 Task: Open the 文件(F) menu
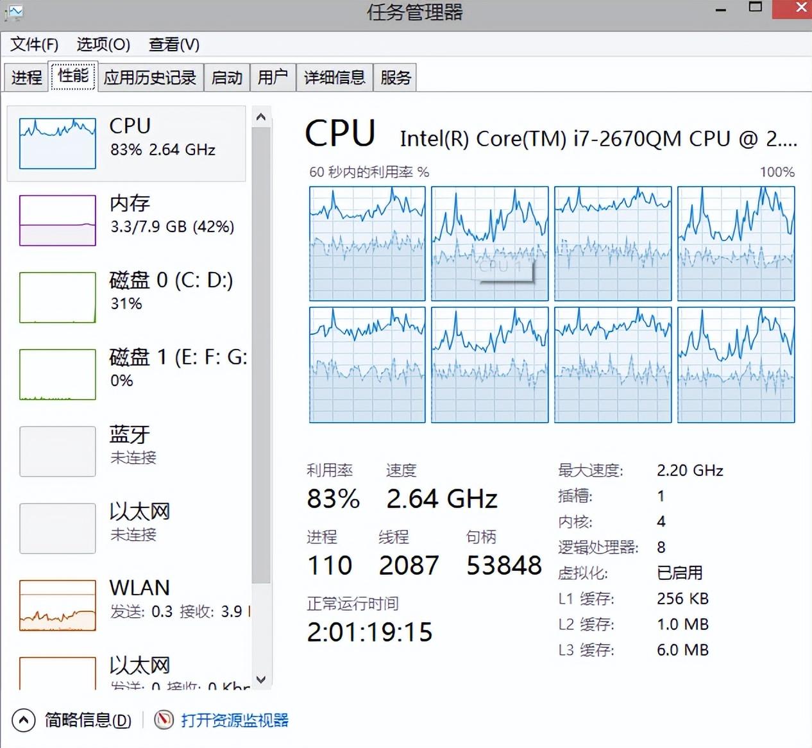[x=35, y=44]
